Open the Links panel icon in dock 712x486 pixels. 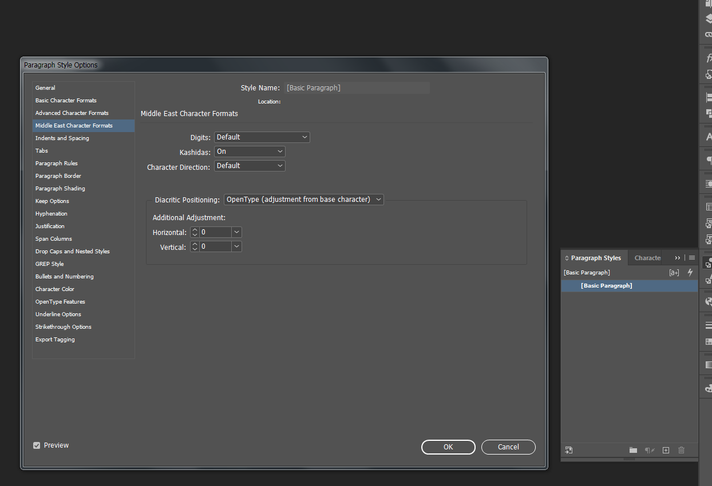(709, 34)
